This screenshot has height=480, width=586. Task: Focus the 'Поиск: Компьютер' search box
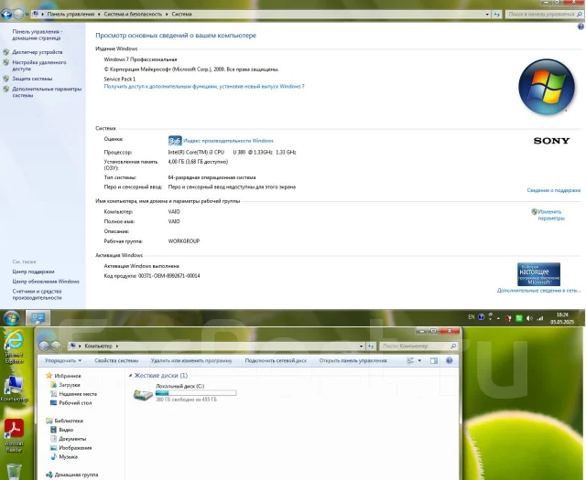click(x=418, y=347)
